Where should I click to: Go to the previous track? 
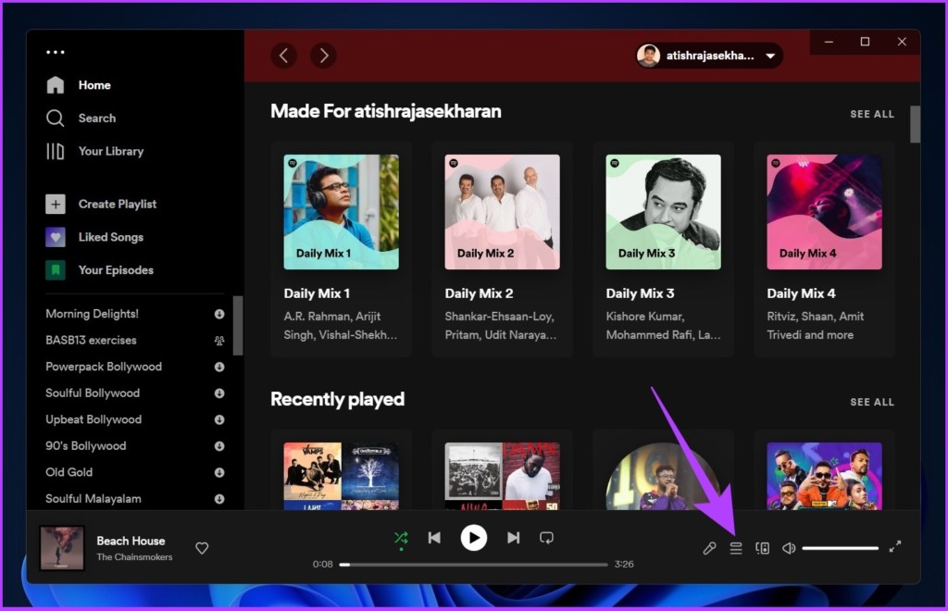[x=434, y=538]
